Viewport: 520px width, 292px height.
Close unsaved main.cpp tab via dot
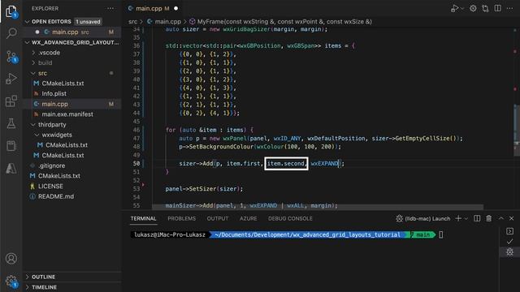176,9
